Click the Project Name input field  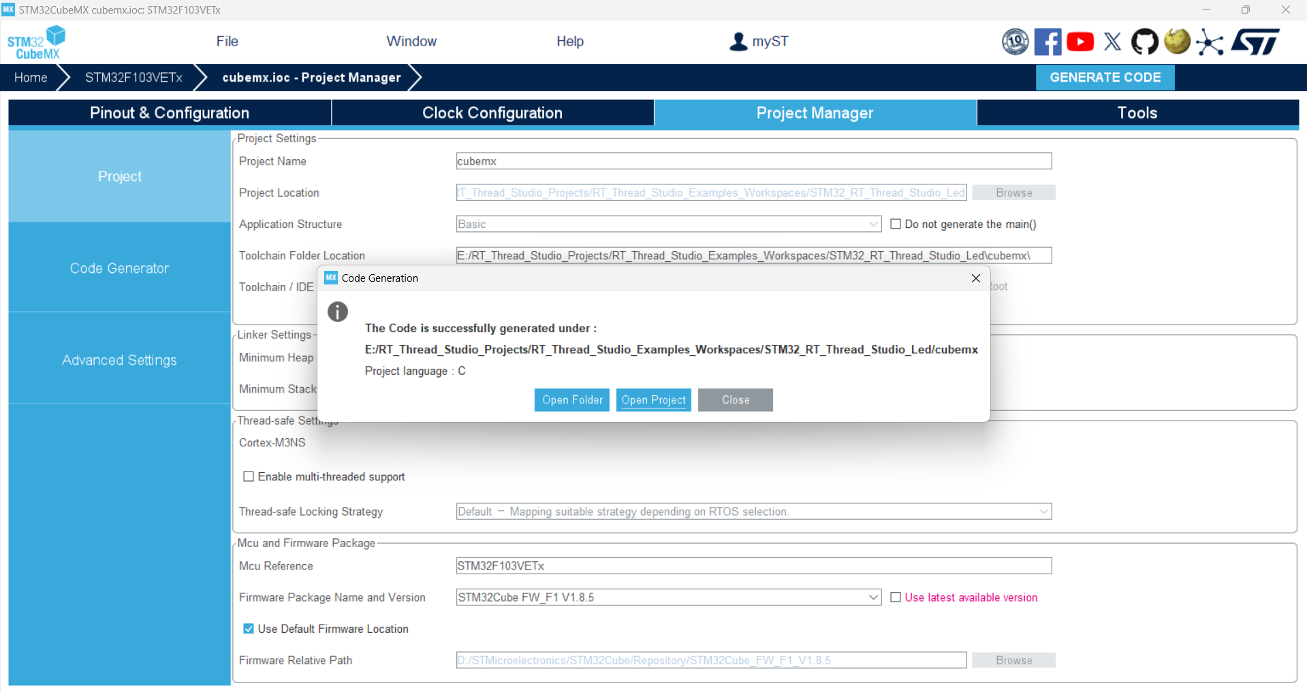click(x=754, y=161)
